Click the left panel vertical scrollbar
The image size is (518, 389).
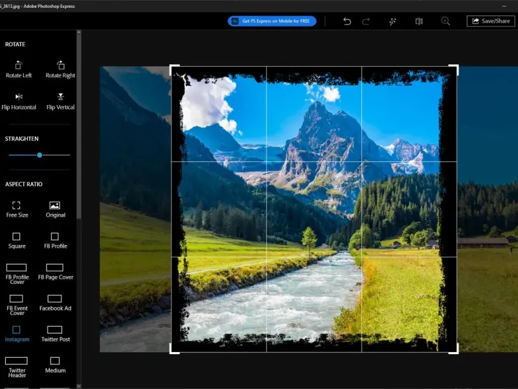click(x=78, y=126)
